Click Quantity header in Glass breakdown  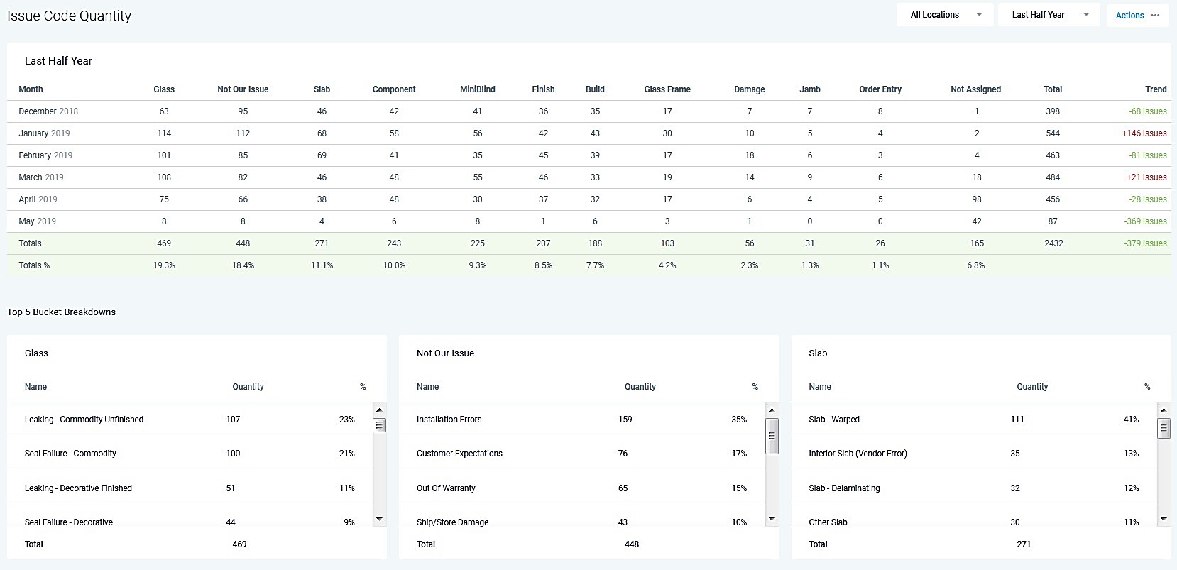pos(248,387)
